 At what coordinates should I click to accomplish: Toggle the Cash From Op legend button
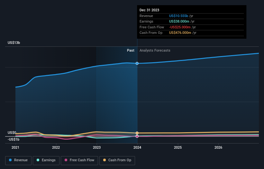click(117, 160)
